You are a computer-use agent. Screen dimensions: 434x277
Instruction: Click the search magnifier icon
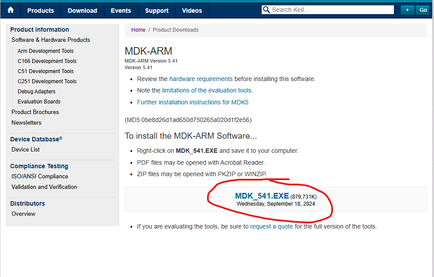(x=266, y=10)
